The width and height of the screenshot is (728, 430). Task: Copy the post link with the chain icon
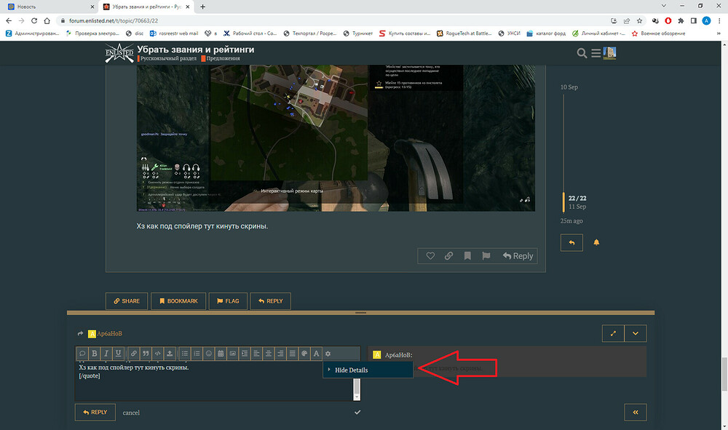[x=448, y=256]
